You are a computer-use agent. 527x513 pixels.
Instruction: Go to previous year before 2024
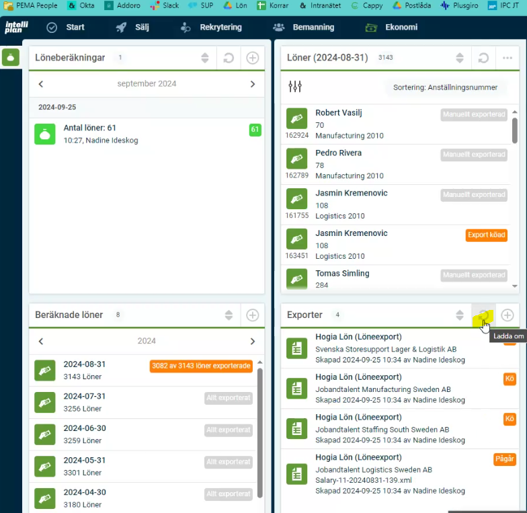click(41, 341)
